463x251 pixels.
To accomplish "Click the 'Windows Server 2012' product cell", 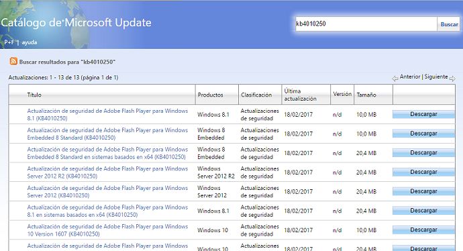I will pyautogui.click(x=212, y=191).
